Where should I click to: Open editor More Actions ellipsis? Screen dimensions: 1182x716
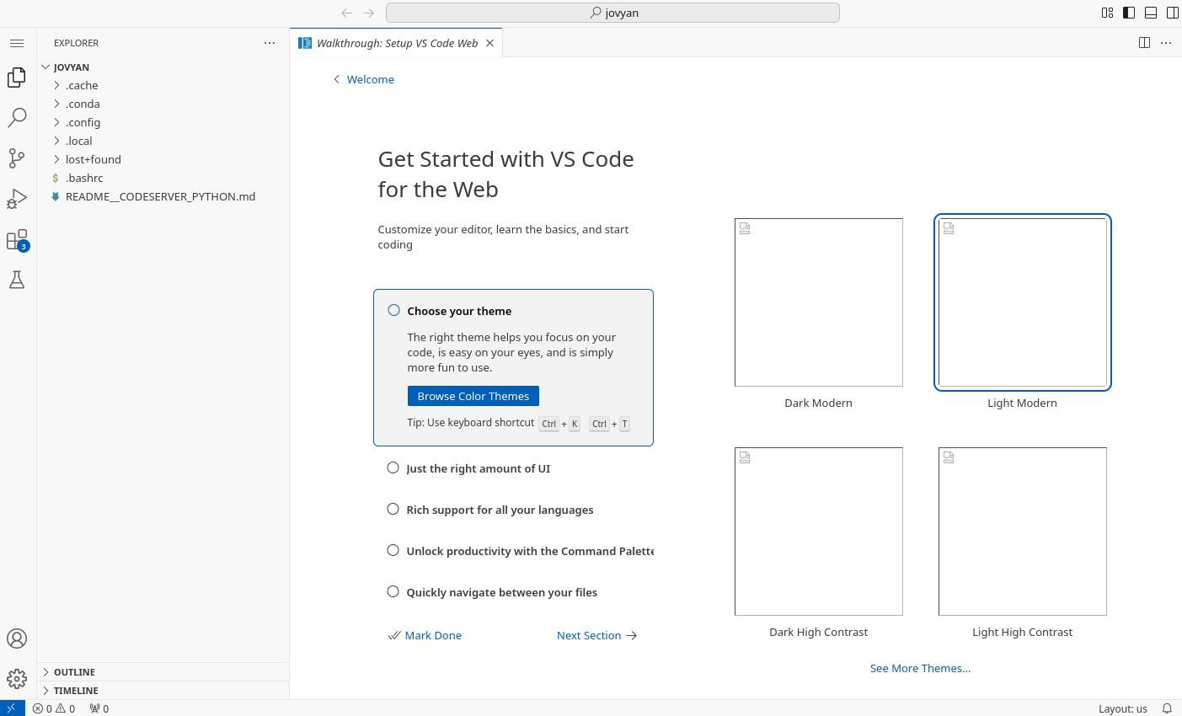[1166, 43]
